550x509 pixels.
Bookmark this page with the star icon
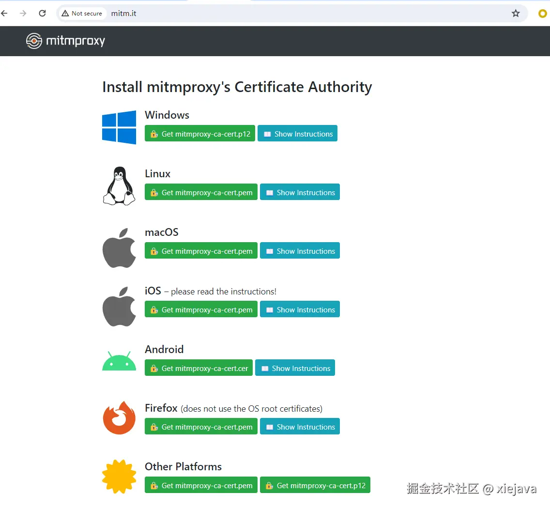pos(515,14)
